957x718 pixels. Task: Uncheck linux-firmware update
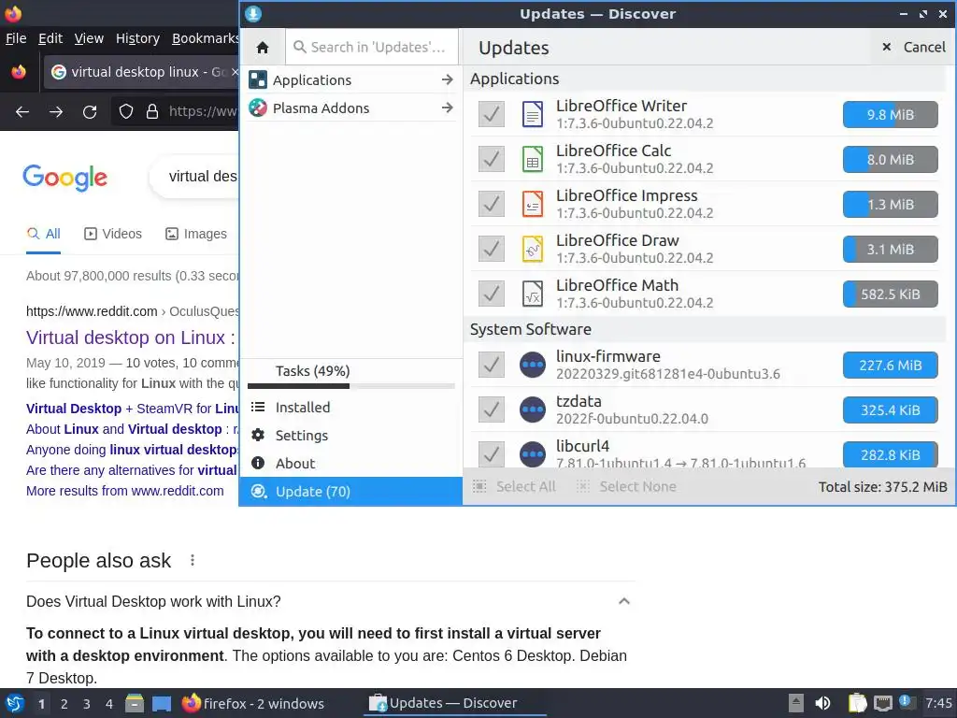[x=492, y=365]
